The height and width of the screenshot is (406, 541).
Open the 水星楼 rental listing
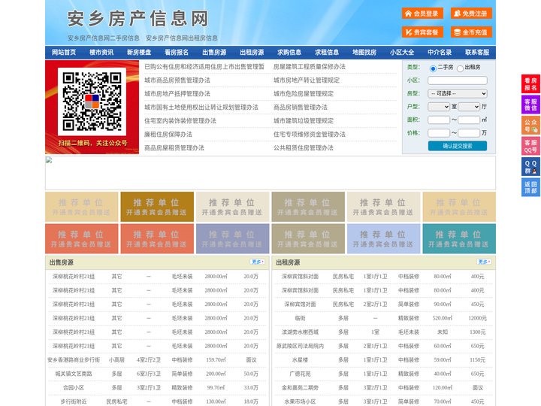coord(300,359)
